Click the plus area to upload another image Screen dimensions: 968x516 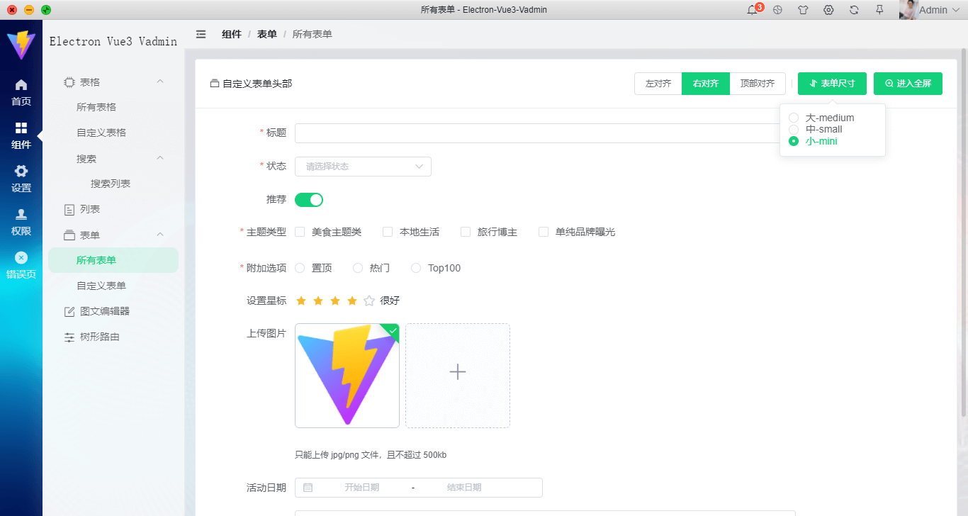coord(457,371)
